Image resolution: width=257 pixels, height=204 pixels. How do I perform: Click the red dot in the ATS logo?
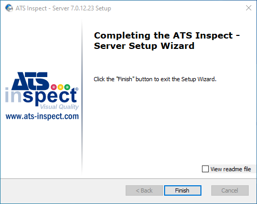point(54,87)
